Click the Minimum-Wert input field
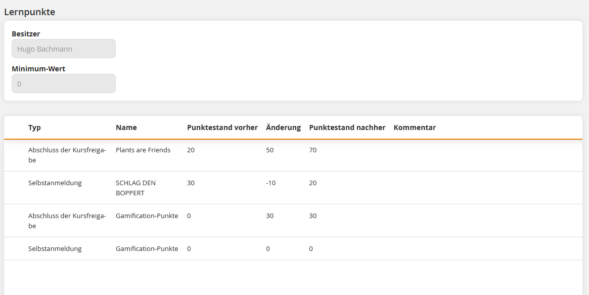Screen dimensions: 589x295 pos(63,84)
